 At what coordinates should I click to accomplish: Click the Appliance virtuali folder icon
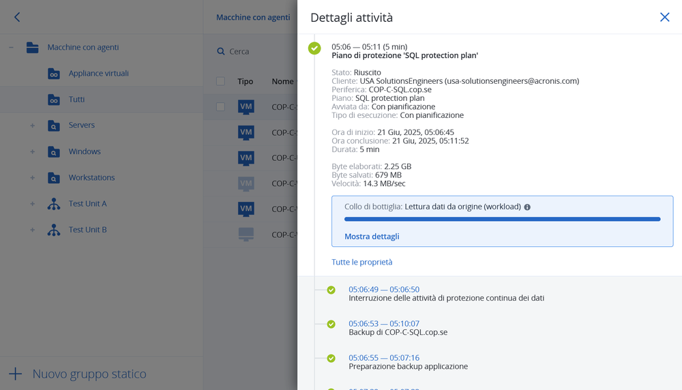[x=54, y=74]
